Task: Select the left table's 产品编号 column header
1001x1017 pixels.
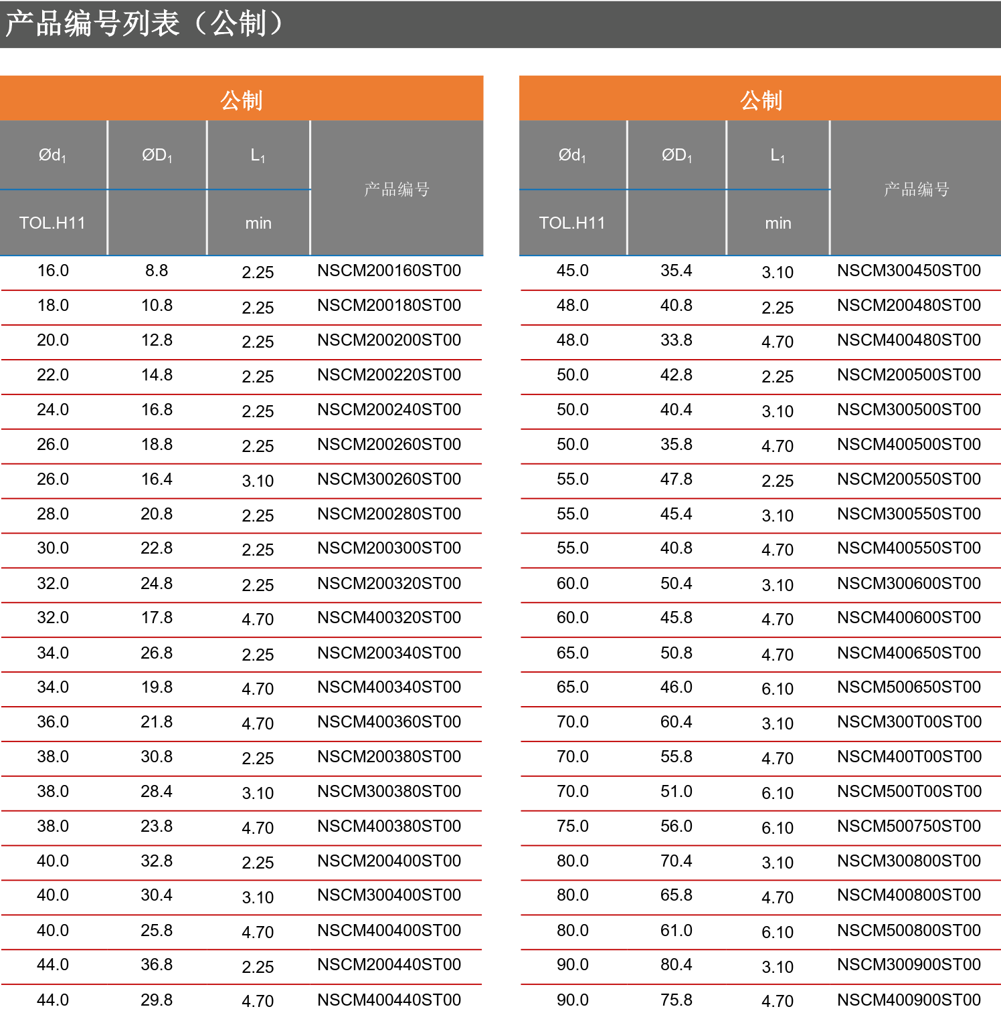Action: tap(397, 189)
